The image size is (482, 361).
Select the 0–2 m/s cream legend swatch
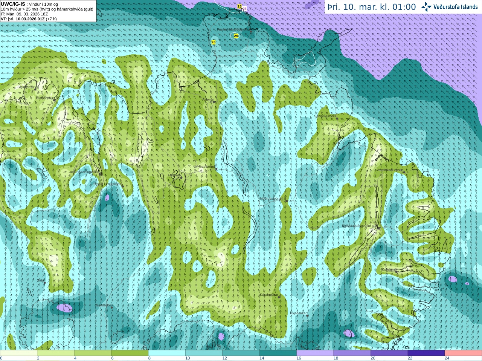pos(18,353)
